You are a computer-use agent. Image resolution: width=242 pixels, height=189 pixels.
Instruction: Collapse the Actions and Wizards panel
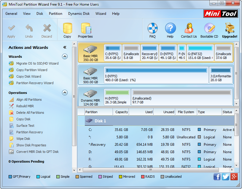(x=65, y=47)
